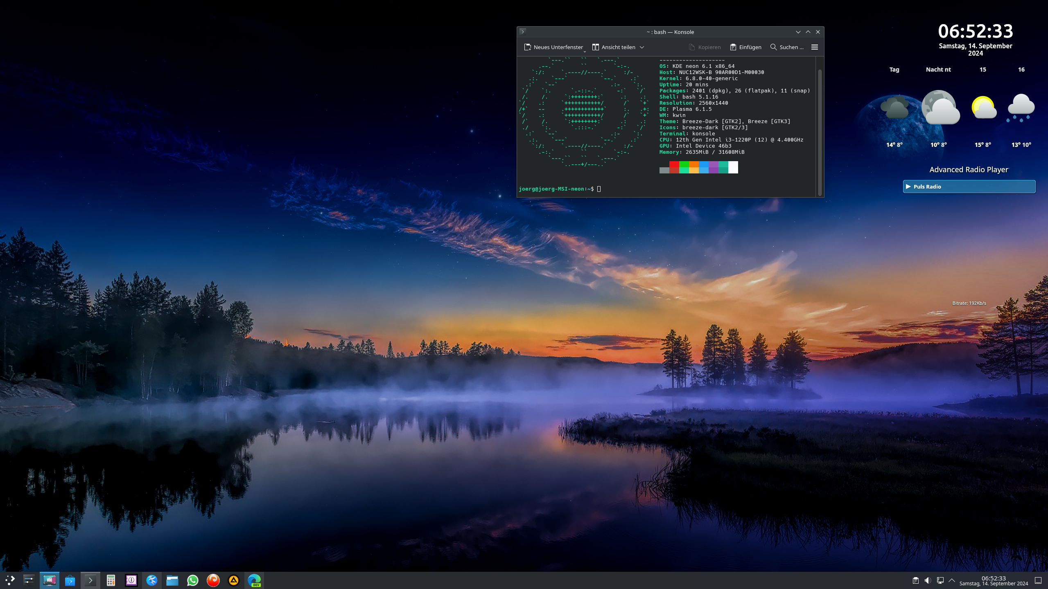Click the Kopieren toolbar button

705,47
